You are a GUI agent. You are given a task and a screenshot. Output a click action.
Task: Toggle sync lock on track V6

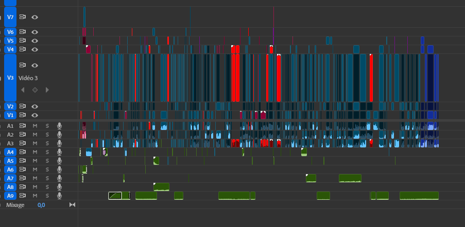pos(23,32)
